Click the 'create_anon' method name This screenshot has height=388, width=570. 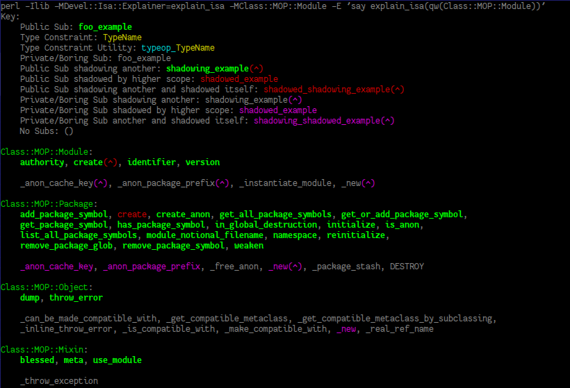point(184,214)
